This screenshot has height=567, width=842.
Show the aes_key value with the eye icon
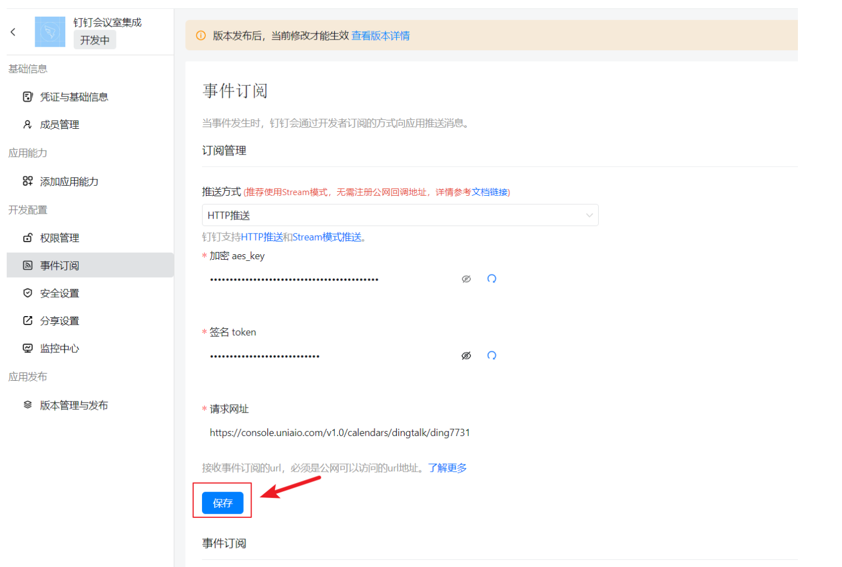click(x=466, y=279)
